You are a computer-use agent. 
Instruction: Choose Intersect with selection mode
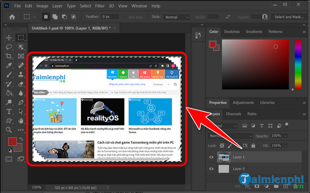tap(74, 17)
